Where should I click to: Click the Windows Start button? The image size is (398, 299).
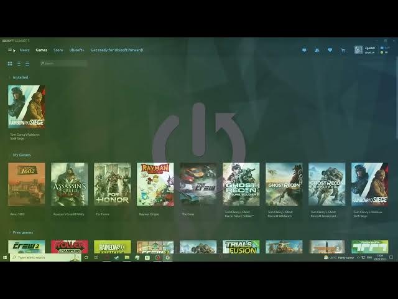point(5,257)
